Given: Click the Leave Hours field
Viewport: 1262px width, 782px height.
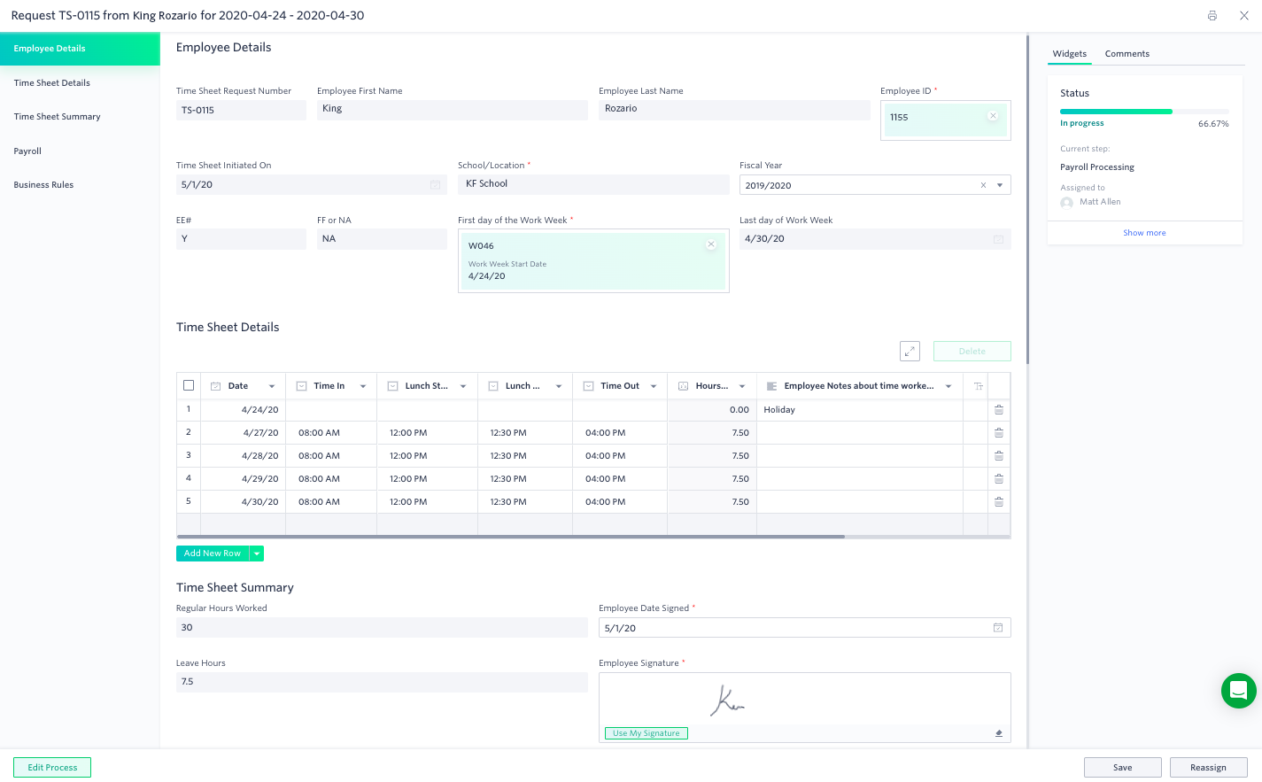Looking at the screenshot, I should (x=382, y=682).
